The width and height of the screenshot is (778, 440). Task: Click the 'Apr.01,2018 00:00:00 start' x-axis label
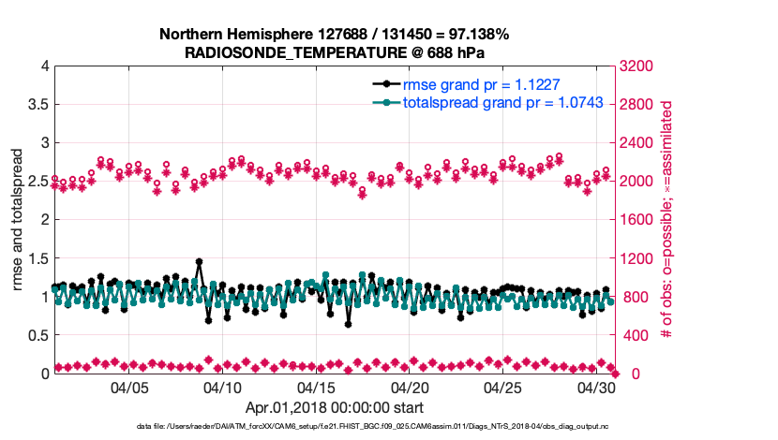pyautogui.click(x=334, y=407)
